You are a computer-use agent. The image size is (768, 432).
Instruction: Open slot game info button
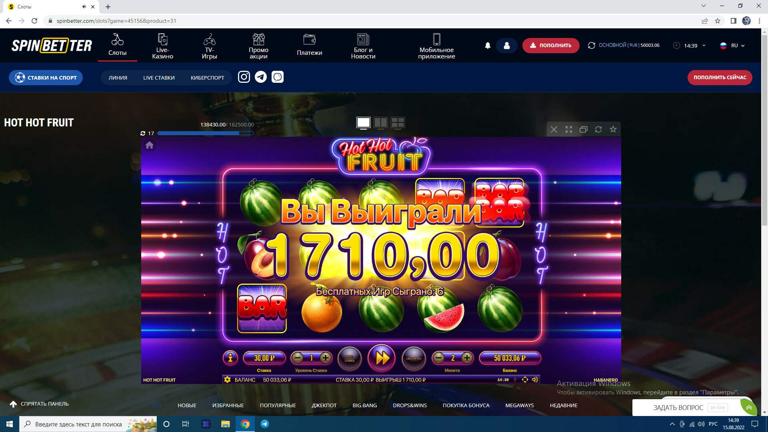point(230,358)
